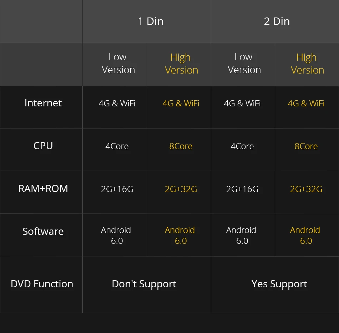Click the Yes Support cell
The height and width of the screenshot is (333, 339).
point(279,284)
